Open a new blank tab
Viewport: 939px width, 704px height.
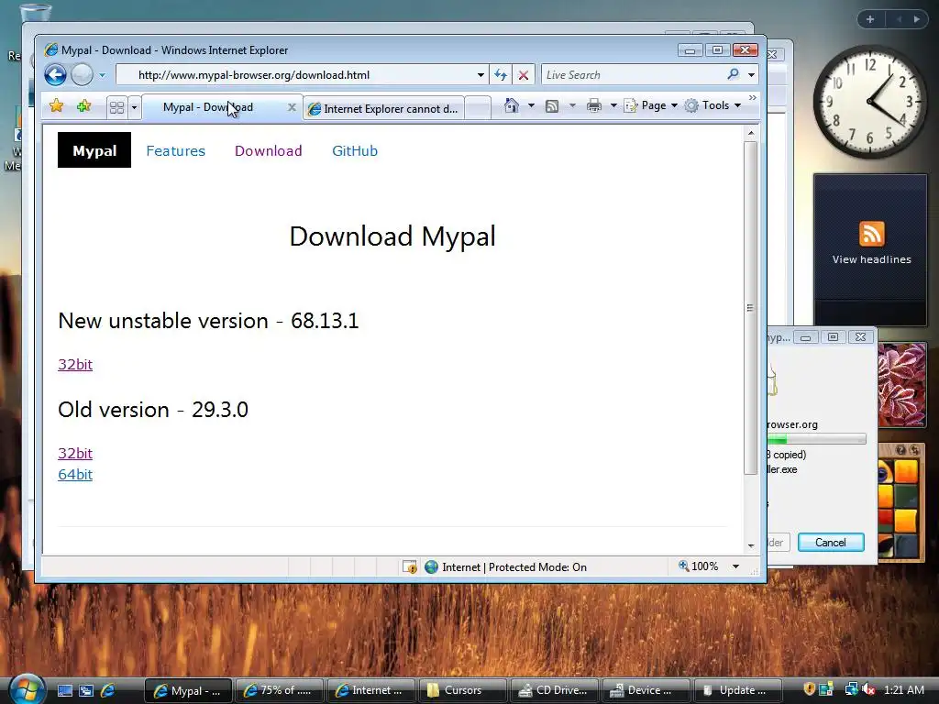point(477,108)
